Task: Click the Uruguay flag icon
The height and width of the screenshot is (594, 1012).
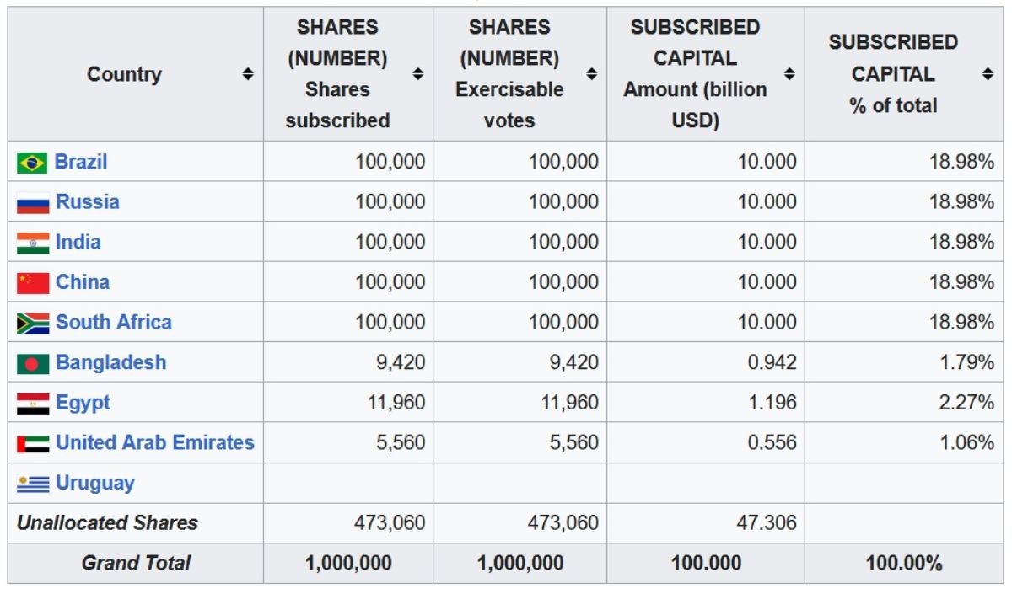Action: point(33,484)
